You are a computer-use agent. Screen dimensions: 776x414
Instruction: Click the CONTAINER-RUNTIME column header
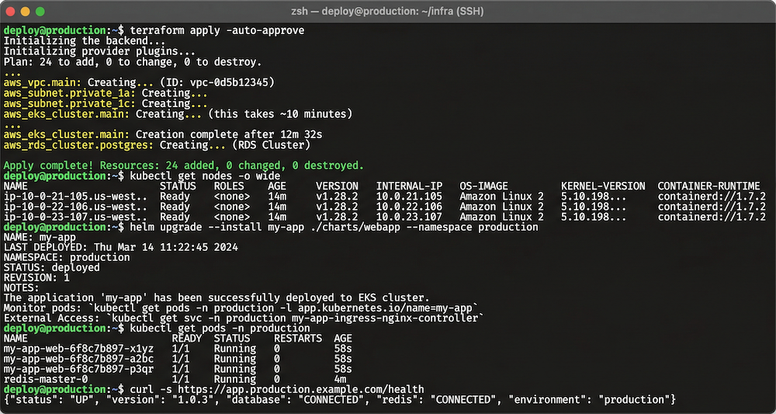tap(708, 186)
